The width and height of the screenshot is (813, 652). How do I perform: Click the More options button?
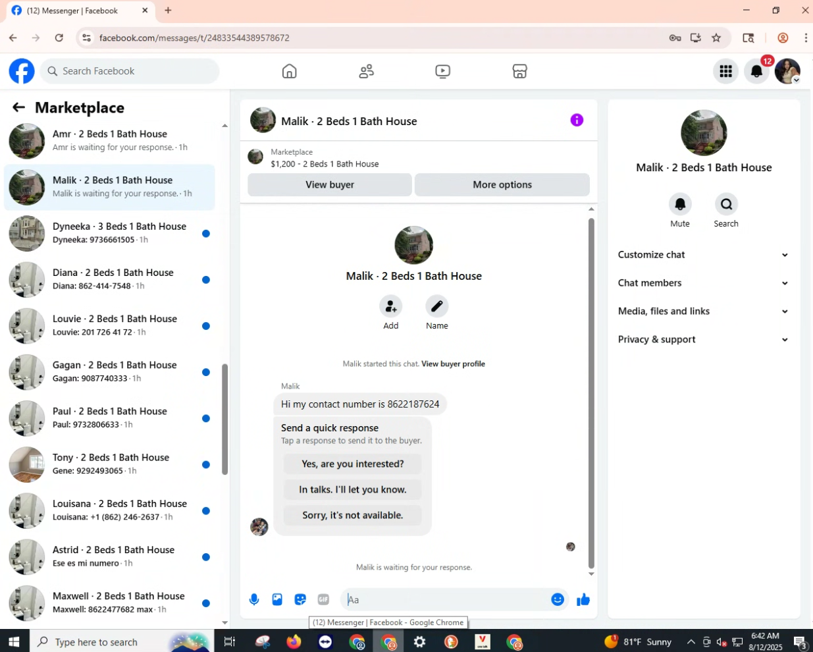click(502, 185)
